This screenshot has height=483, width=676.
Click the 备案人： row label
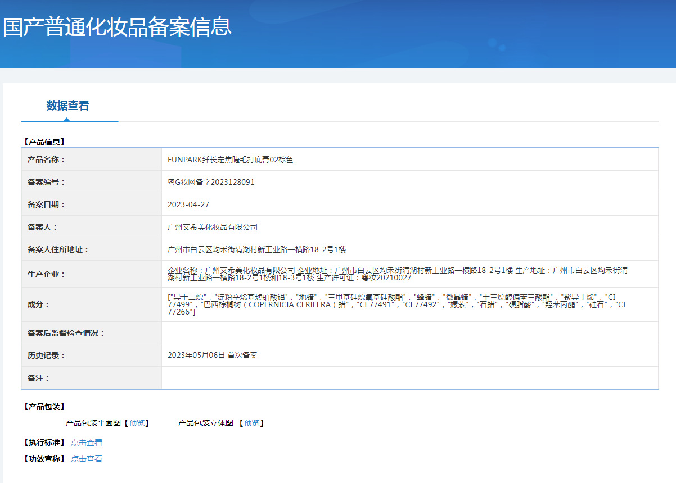pos(43,227)
